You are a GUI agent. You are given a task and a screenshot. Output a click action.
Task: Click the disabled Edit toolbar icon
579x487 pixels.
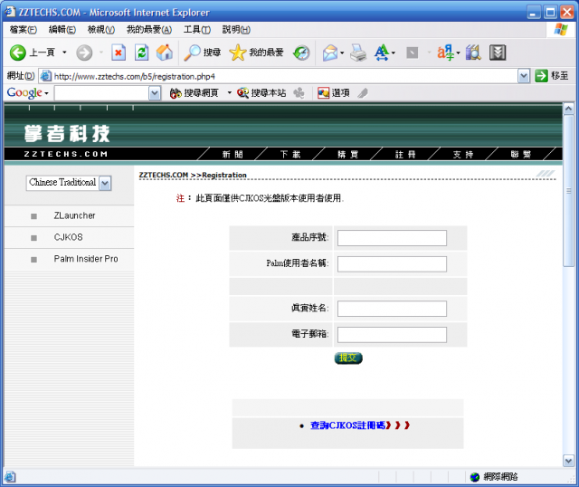tap(413, 53)
